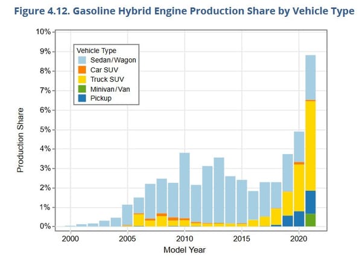Click the '8%' y-axis tick label
This screenshot has height=274, width=362.
point(45,71)
